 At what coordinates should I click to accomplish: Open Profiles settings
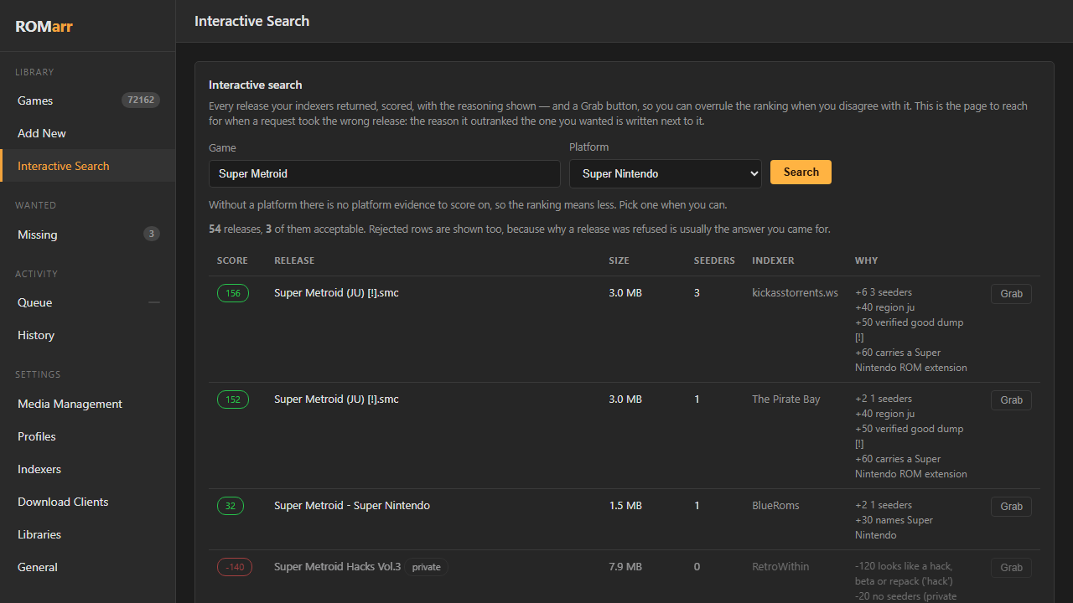pyautogui.click(x=87, y=436)
